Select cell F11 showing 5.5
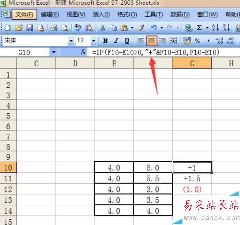The width and height of the screenshot is (240, 225). click(x=153, y=178)
